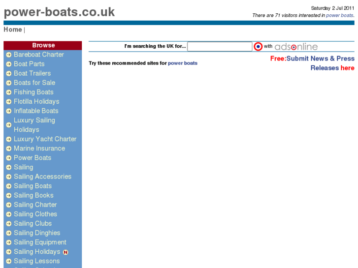
Task: Click the arrow icon beside Sailing Clubs
Action: [9, 224]
